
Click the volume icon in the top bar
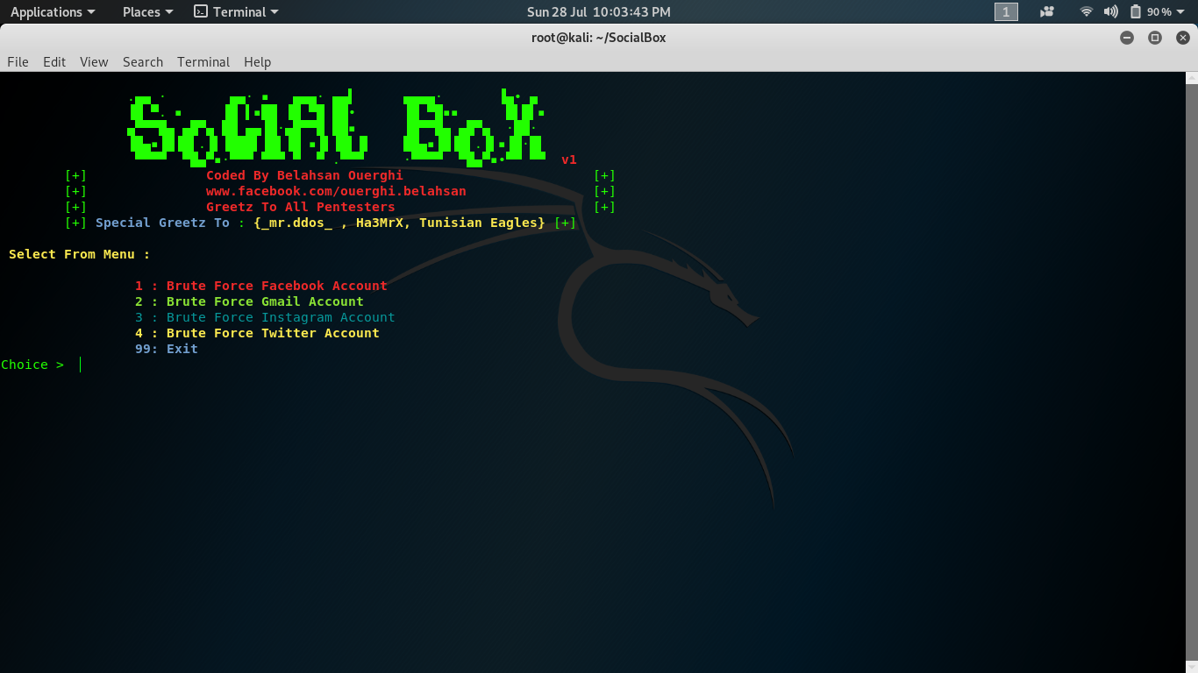coord(1110,11)
